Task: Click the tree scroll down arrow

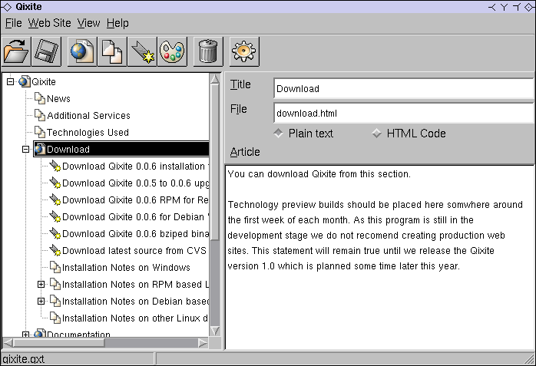Action: [215, 331]
